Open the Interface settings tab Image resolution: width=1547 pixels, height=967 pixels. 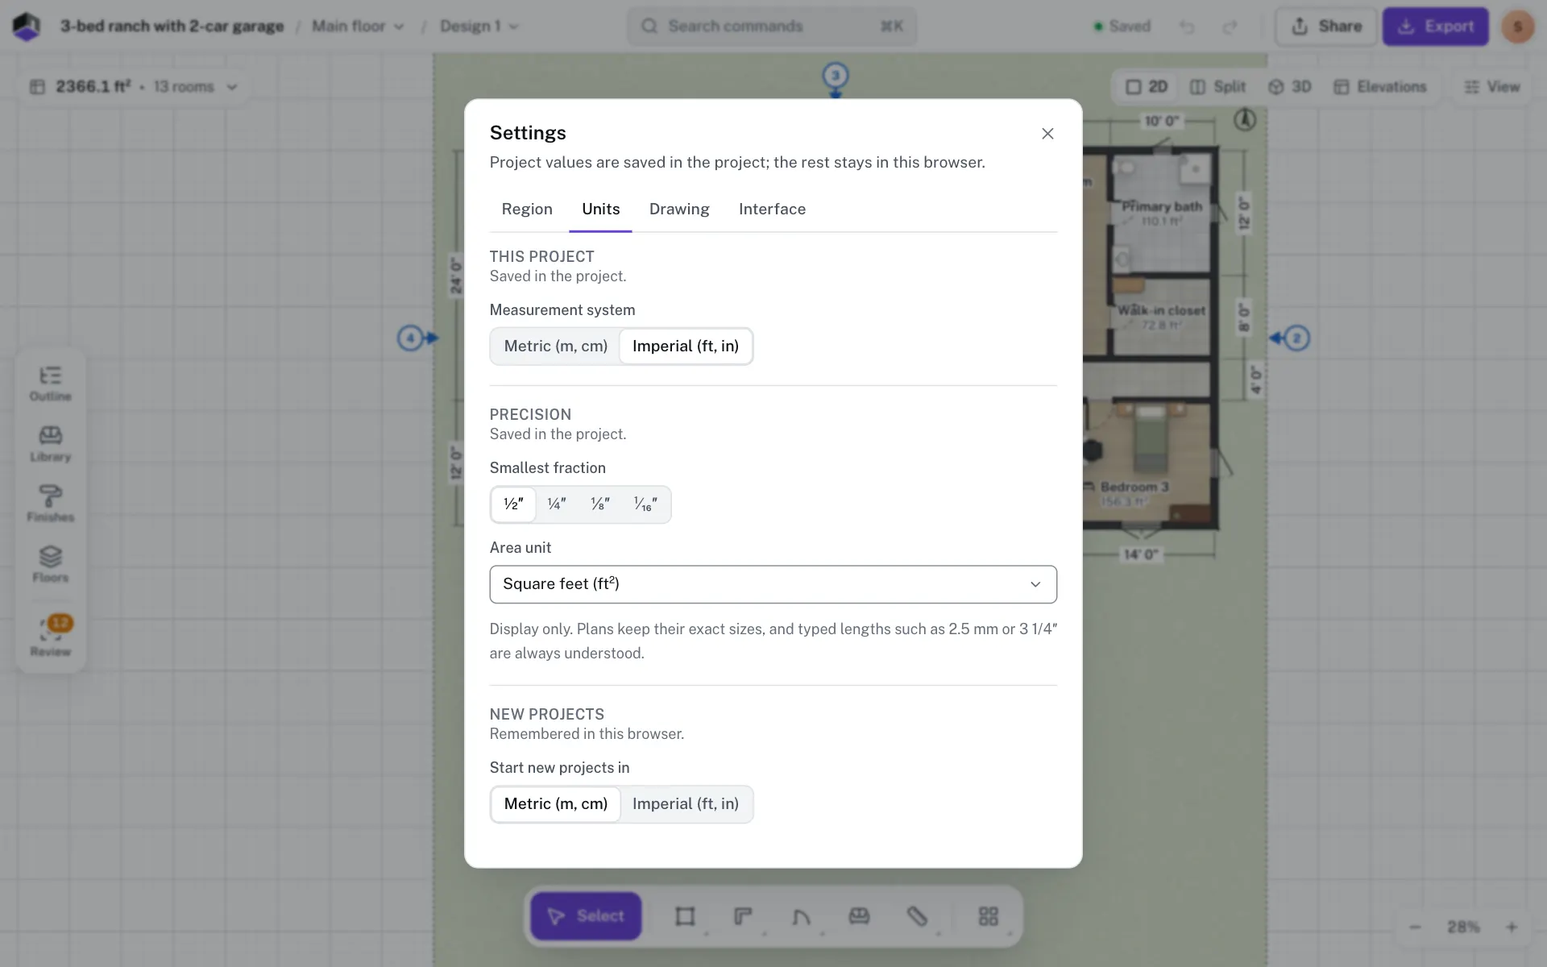tap(772, 210)
